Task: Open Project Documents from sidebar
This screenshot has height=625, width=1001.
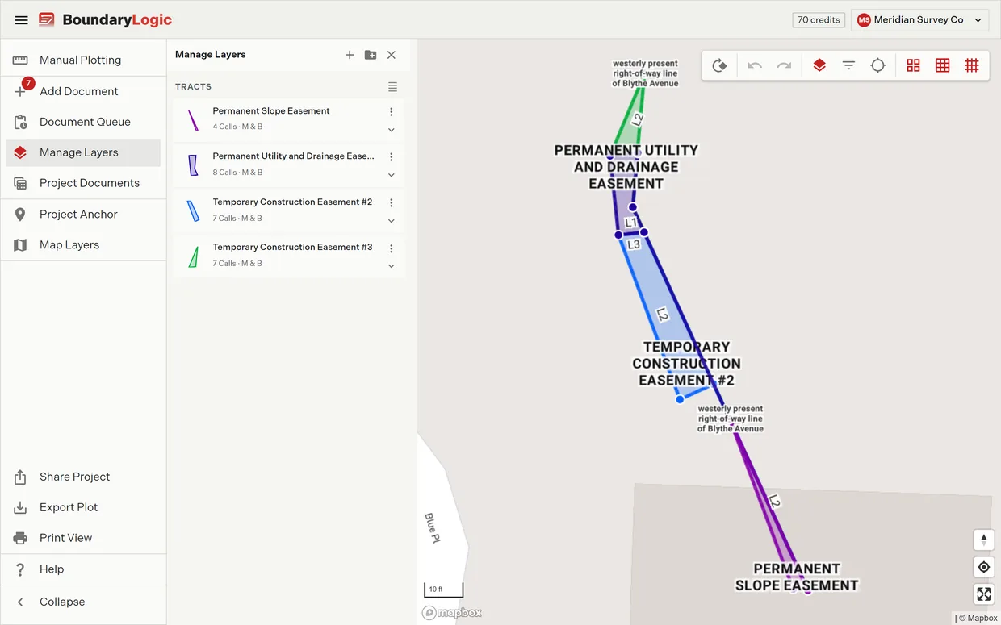Action: coord(83,183)
